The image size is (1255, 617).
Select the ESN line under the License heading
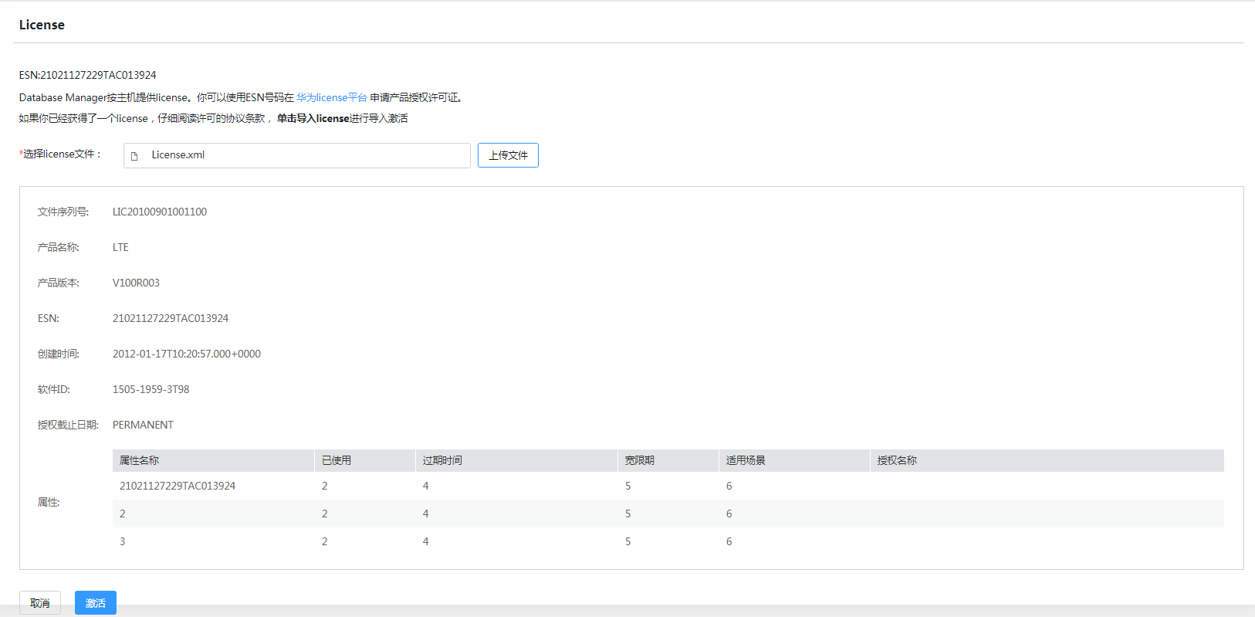click(x=88, y=75)
